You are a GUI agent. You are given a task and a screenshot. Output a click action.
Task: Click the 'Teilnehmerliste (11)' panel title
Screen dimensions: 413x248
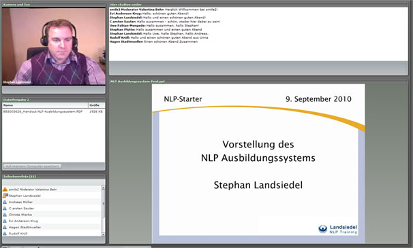coord(20,177)
